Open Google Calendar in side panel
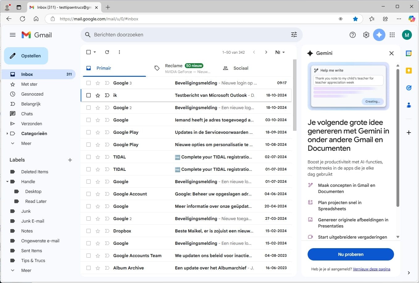419x283 pixels. 409,53
